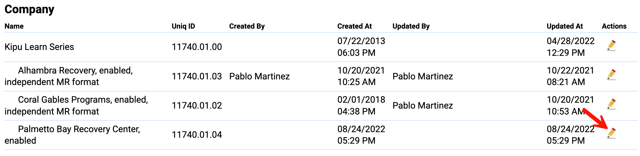
Task: Select the Coral Gables Programs name
Action: click(76, 105)
